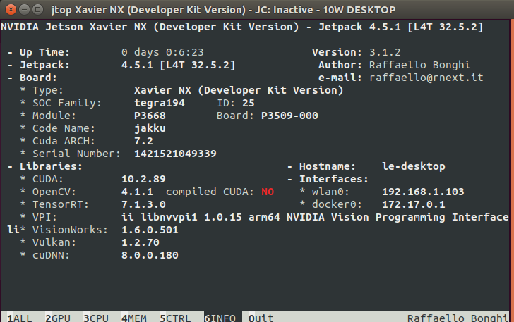Click the hostname le-desktop
Screen dimensions: 514x322
(x=413, y=166)
